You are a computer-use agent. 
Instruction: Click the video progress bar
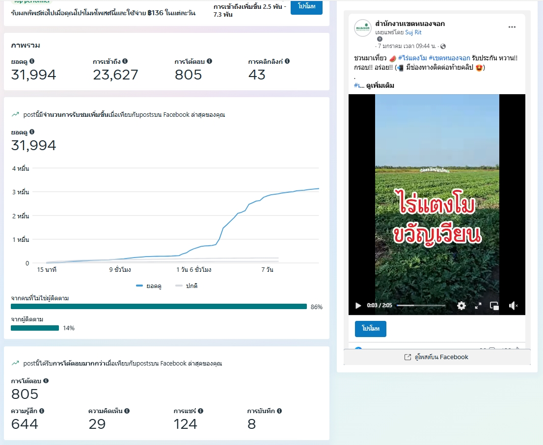click(x=421, y=306)
